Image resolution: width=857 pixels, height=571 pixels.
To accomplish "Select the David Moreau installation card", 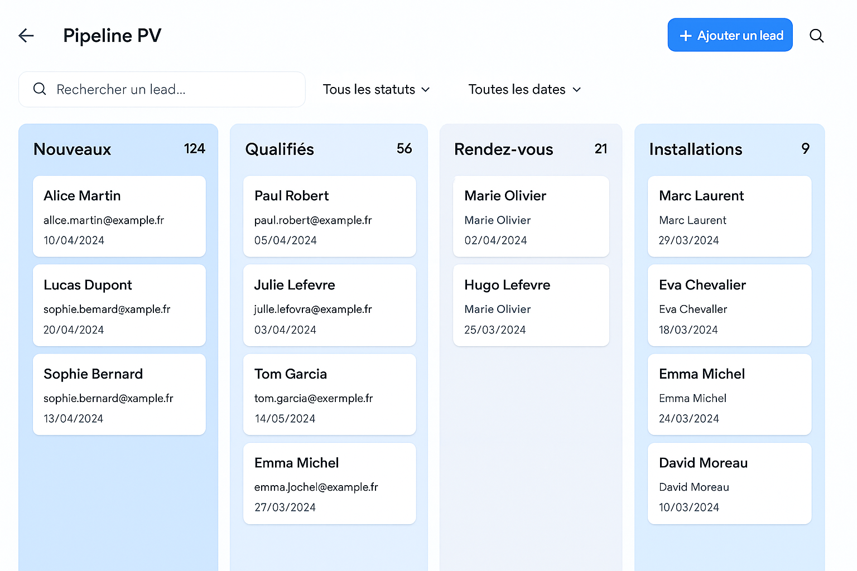I will 729,483.
